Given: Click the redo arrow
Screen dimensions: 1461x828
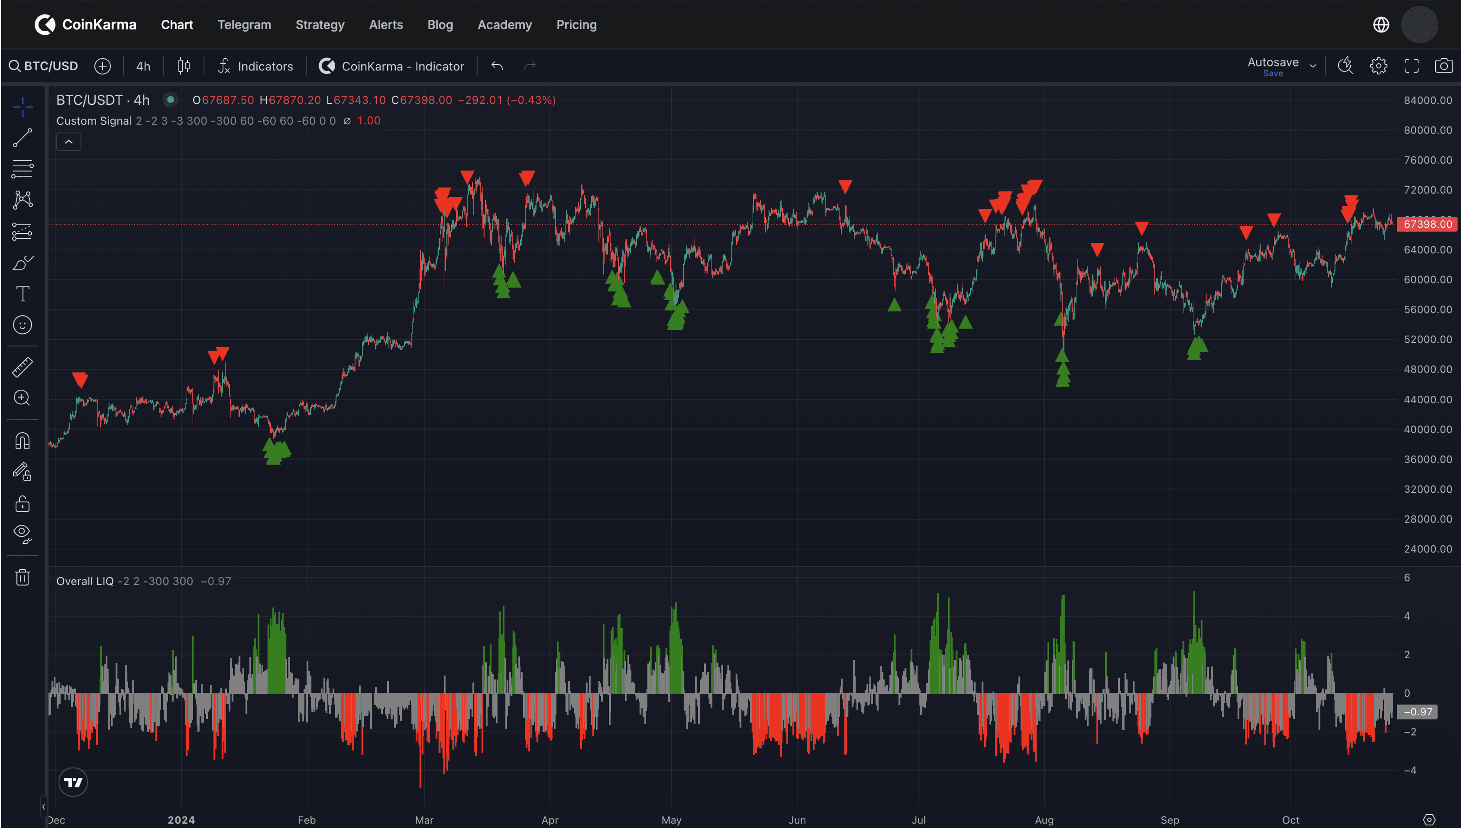Looking at the screenshot, I should click(x=530, y=66).
